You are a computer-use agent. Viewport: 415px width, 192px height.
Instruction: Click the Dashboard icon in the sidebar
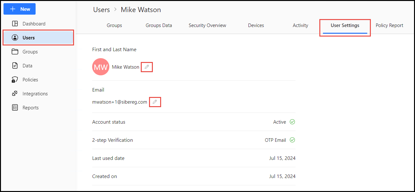[15, 24]
